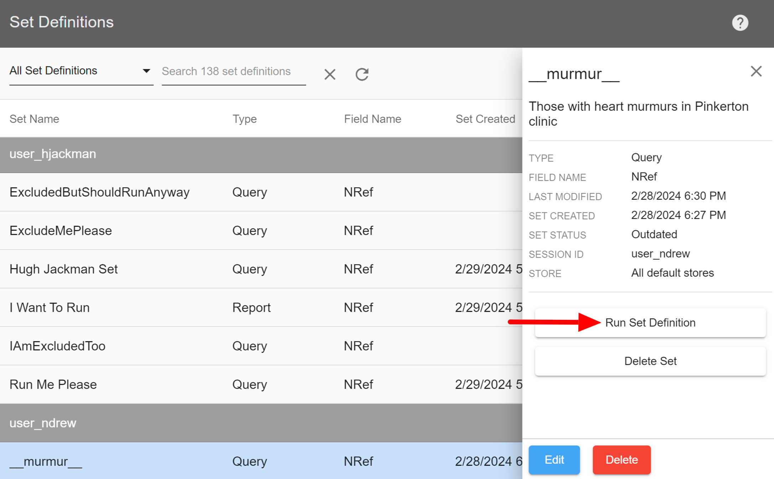This screenshot has height=479, width=774.
Task: Click the Edit button for __murmur__ set
Action: coord(554,459)
